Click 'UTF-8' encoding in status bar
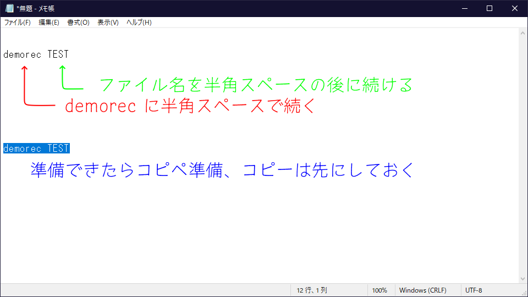Image resolution: width=528 pixels, height=297 pixels. pyautogui.click(x=474, y=290)
